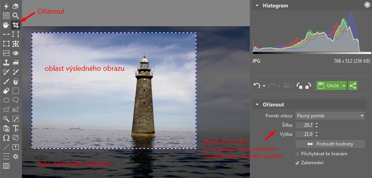Click the green Share icon
Image resolution: width=372 pixels, height=178 pixels.
pyautogui.click(x=353, y=85)
